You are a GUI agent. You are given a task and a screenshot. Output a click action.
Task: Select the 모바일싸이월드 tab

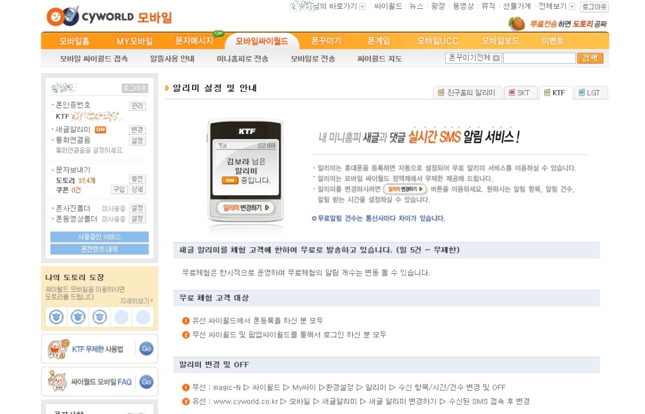(261, 41)
